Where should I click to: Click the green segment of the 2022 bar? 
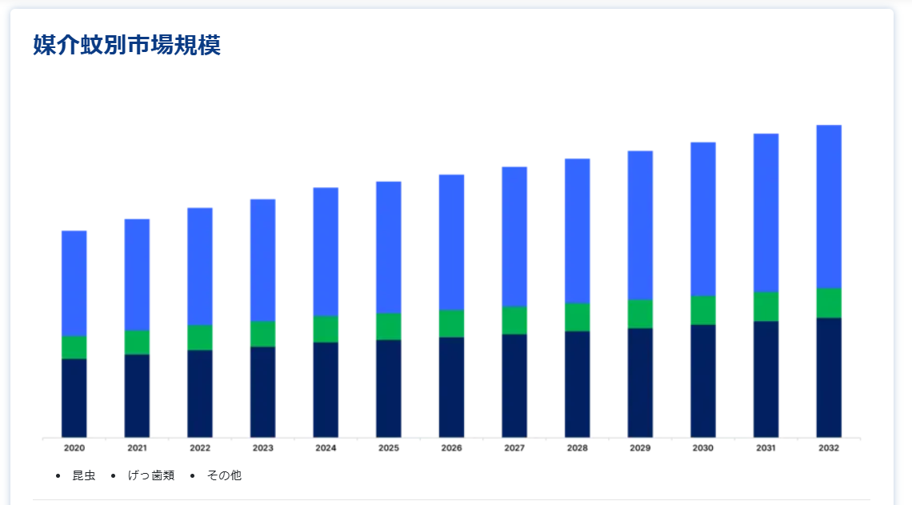point(200,337)
